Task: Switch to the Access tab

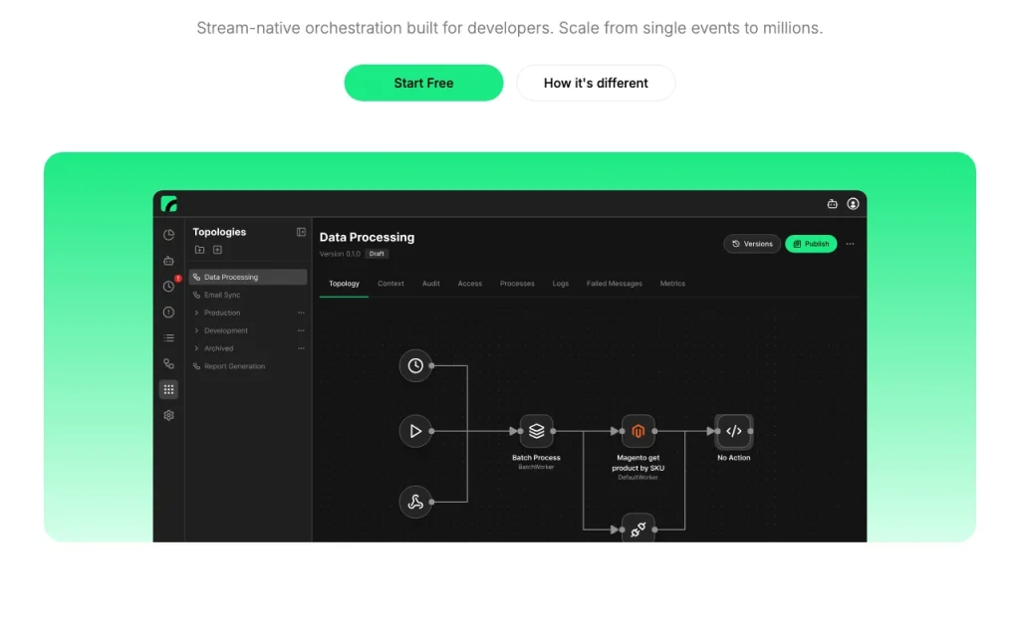Action: coord(470,284)
